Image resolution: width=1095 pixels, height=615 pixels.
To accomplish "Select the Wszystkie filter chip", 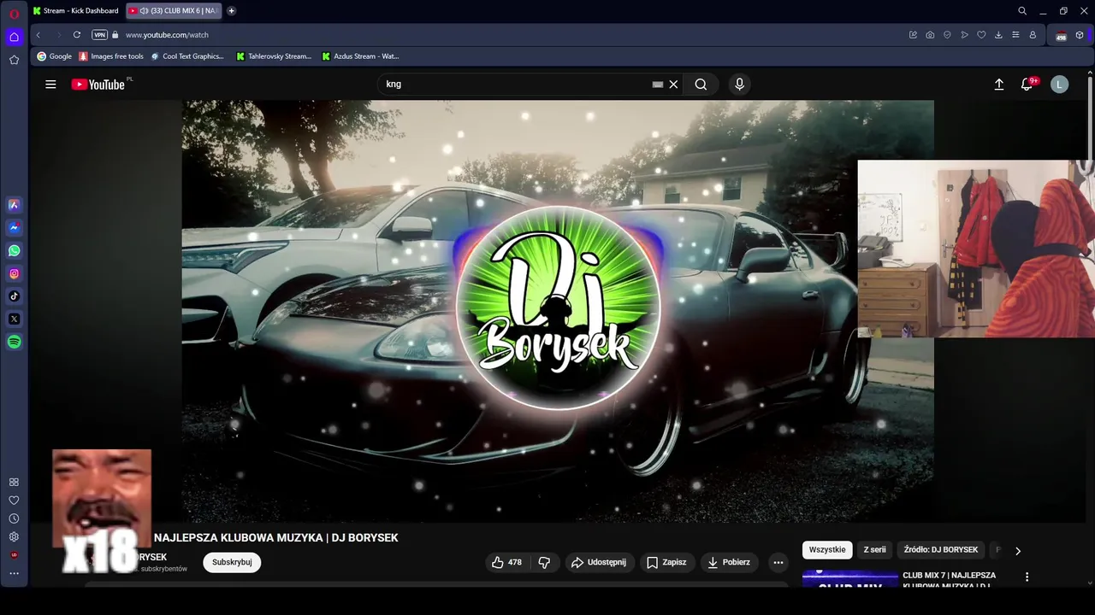I will pyautogui.click(x=827, y=550).
